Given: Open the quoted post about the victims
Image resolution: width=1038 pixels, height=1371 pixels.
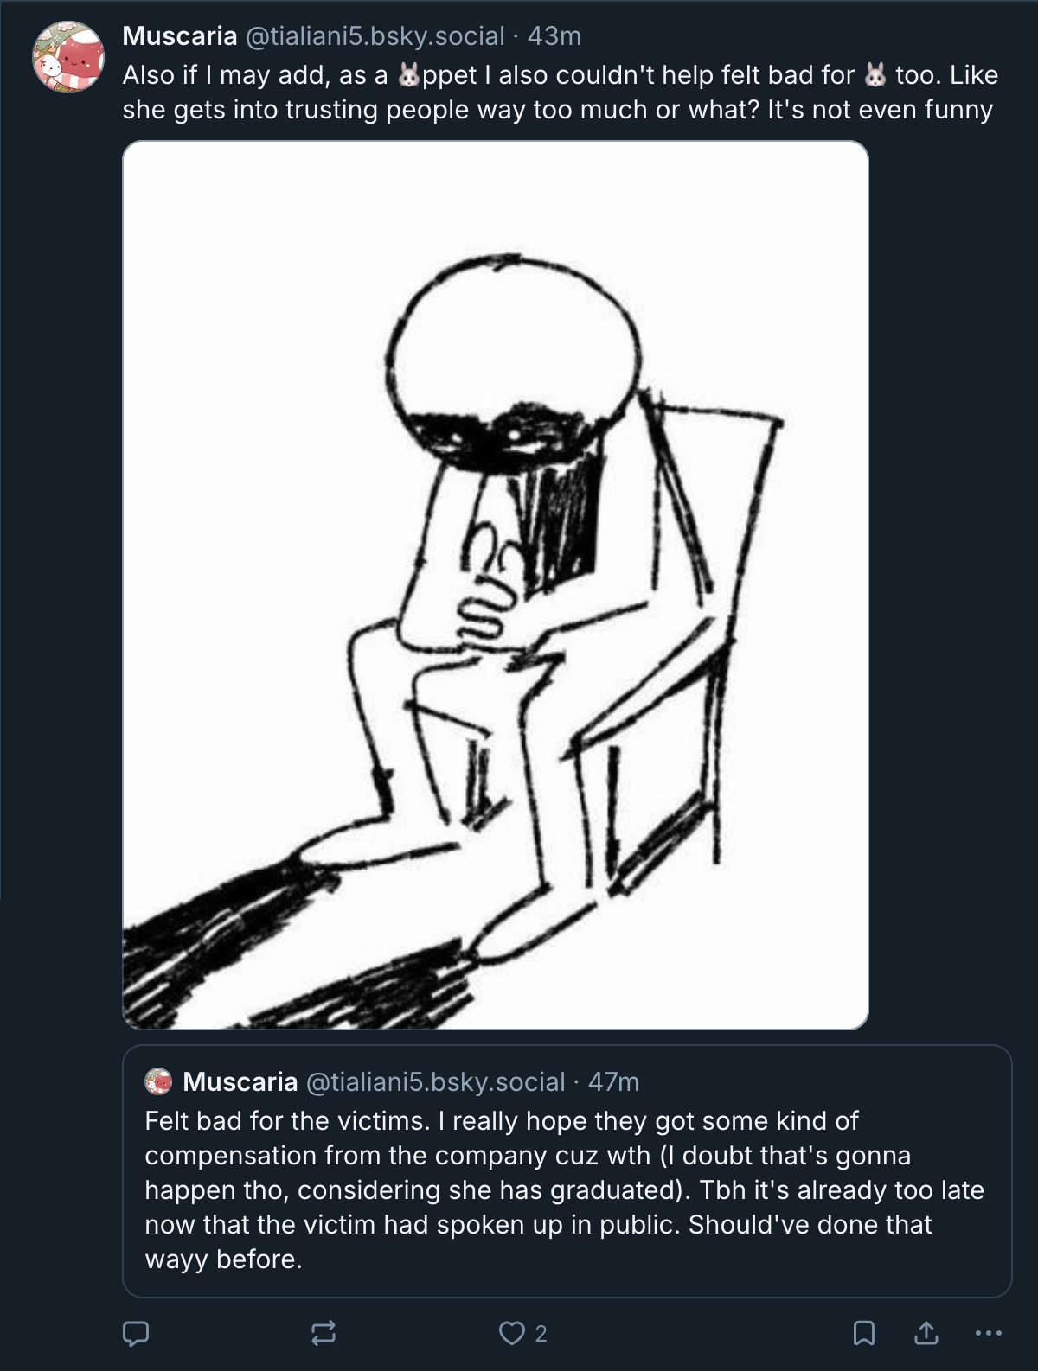Looking at the screenshot, I should click(567, 1171).
